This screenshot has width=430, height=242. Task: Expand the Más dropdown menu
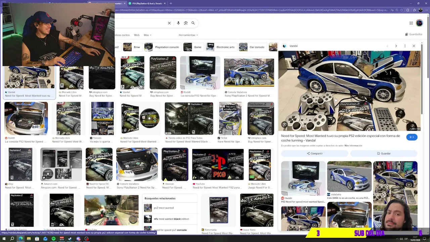pos(147,35)
